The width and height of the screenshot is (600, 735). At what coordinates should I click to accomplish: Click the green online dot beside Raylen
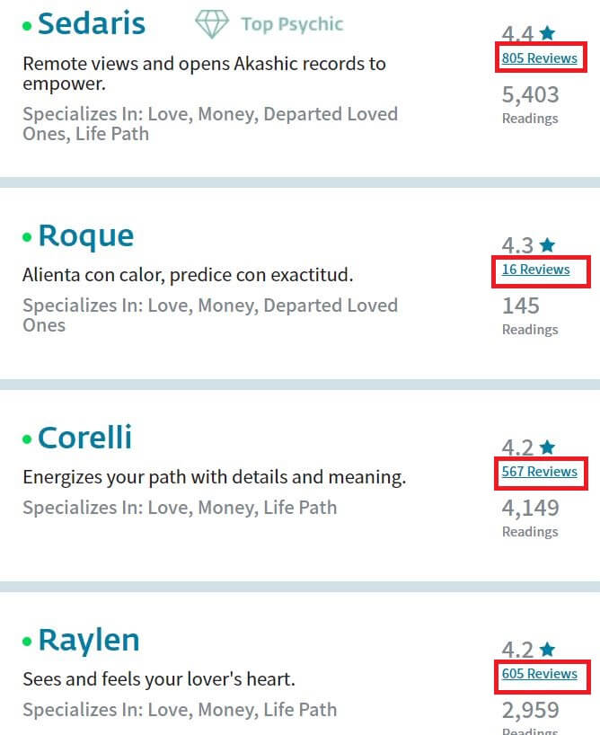(27, 642)
